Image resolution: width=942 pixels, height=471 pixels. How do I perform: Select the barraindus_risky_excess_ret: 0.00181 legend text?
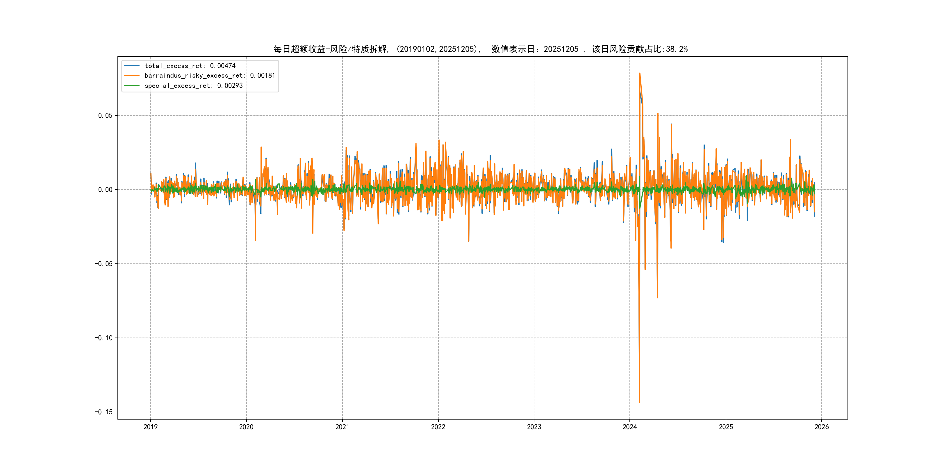pos(210,76)
